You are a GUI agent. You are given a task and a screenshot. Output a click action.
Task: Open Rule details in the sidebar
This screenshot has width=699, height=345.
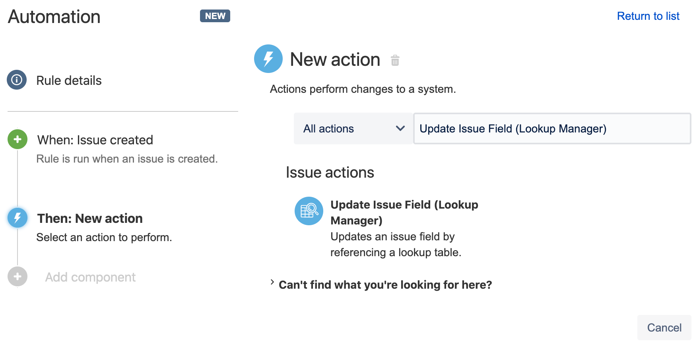pyautogui.click(x=69, y=80)
